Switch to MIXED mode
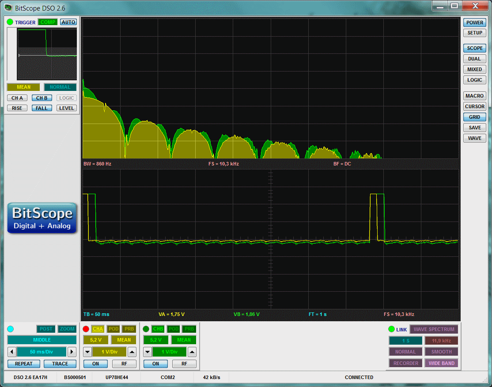Image resolution: width=492 pixels, height=387 pixels. [474, 69]
